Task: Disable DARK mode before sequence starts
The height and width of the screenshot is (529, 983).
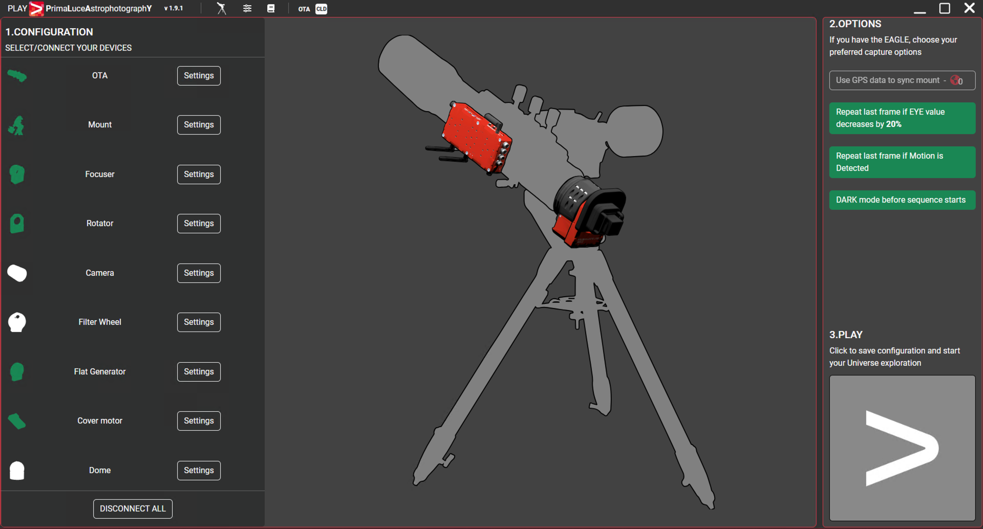Action: click(902, 200)
